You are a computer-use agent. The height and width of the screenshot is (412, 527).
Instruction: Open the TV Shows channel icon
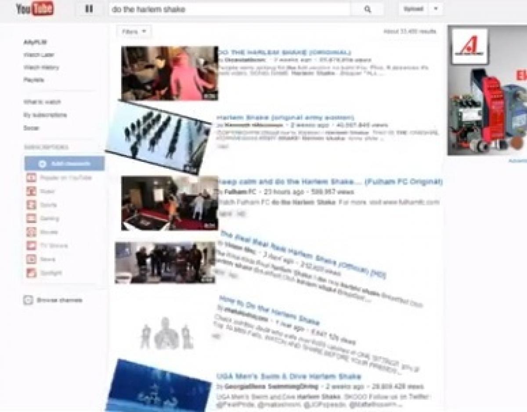click(x=31, y=246)
